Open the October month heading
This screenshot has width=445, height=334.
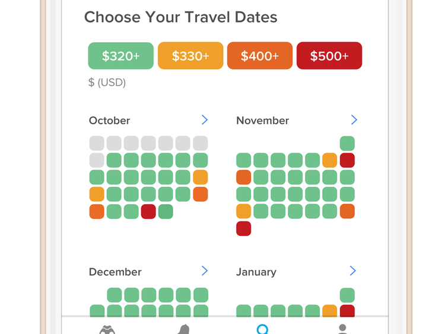[110, 120]
